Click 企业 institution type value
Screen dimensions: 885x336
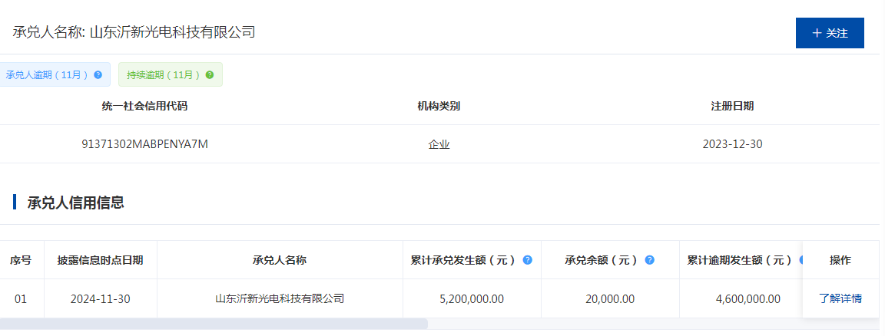[439, 144]
